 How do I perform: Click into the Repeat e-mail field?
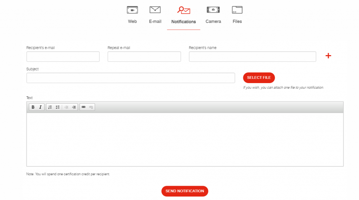pos(144,57)
